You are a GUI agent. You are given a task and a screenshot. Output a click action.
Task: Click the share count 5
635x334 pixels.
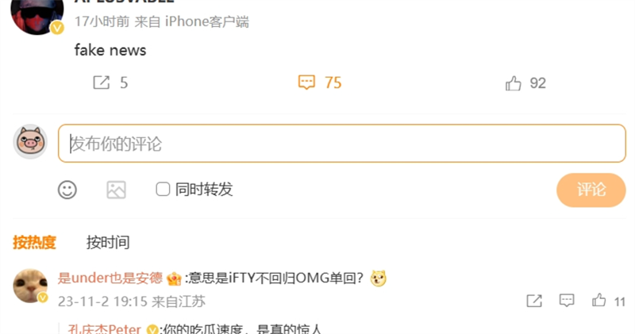[x=124, y=83]
